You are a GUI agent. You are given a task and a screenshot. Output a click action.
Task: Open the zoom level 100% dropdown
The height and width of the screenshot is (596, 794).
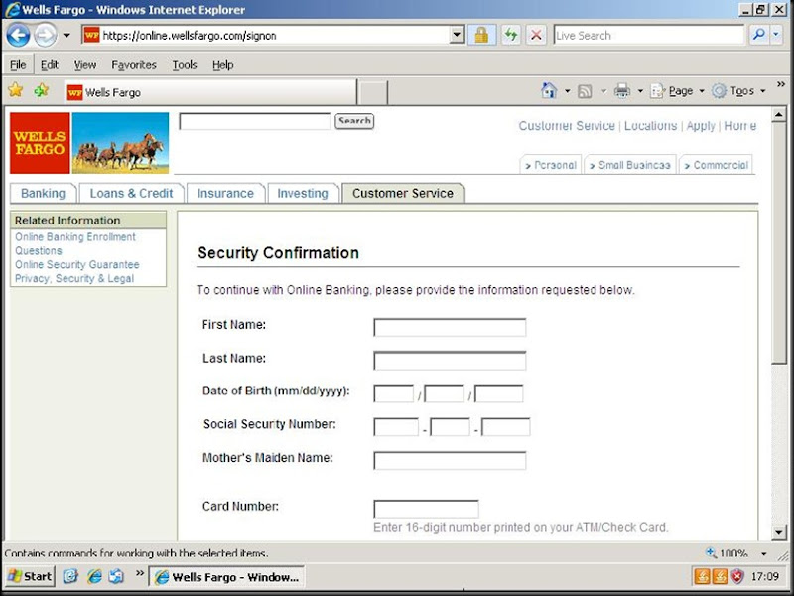point(763,553)
